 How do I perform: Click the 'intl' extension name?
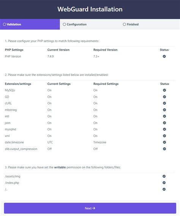(7, 116)
